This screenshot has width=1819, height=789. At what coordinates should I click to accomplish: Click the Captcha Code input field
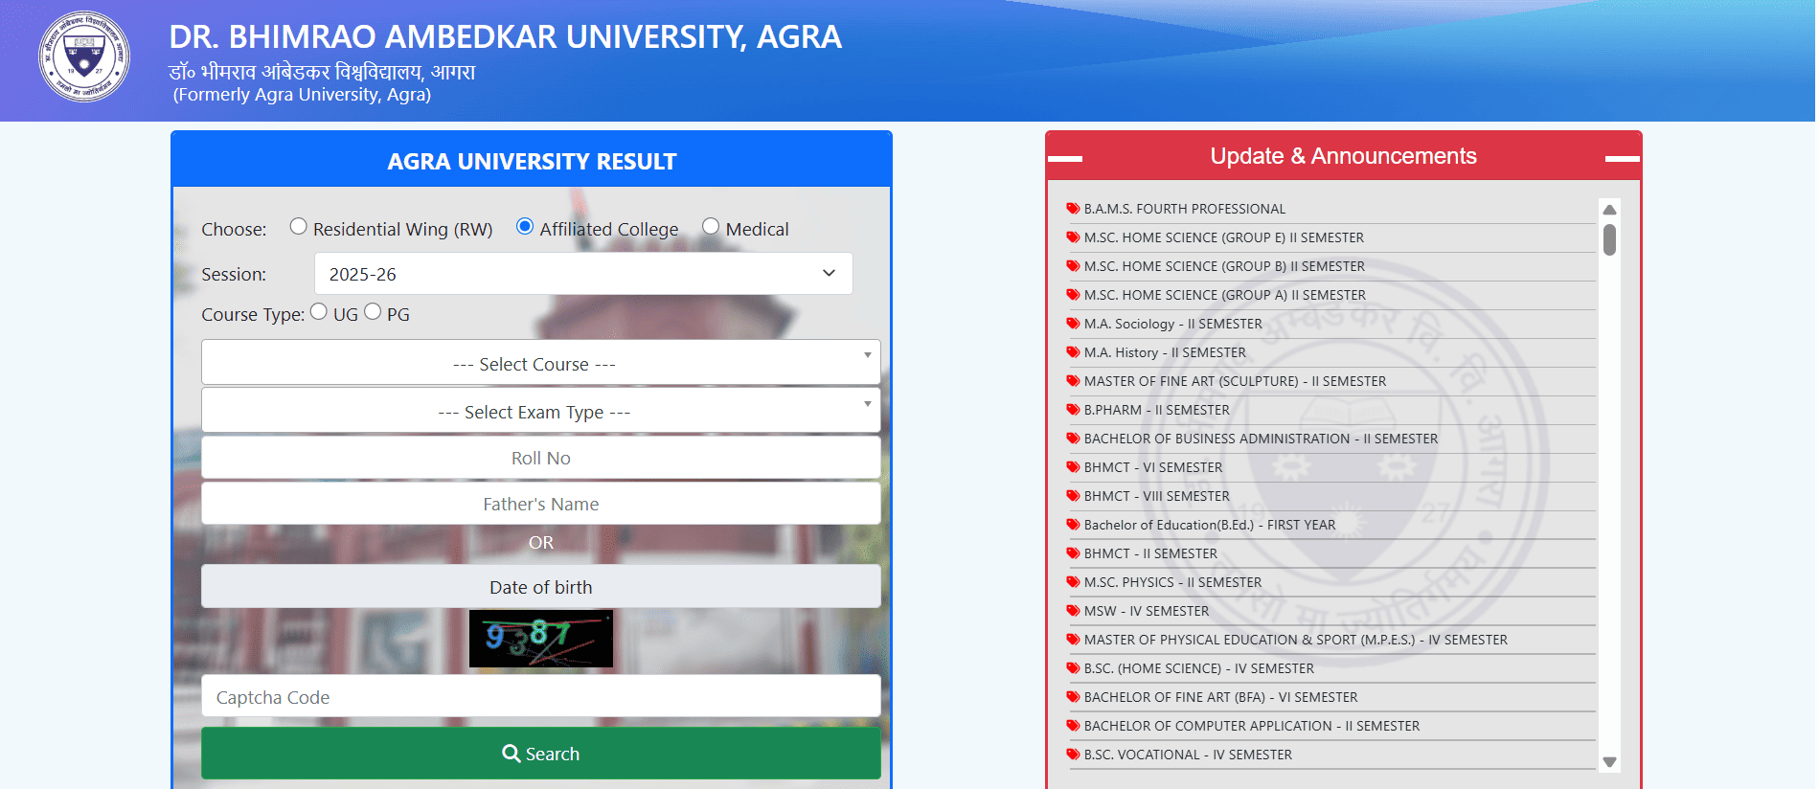click(x=541, y=697)
